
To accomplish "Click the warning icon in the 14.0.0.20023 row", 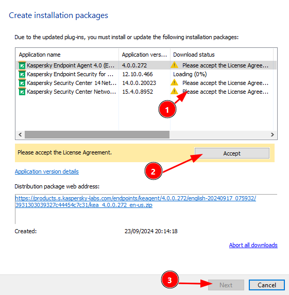I will (x=174, y=82).
